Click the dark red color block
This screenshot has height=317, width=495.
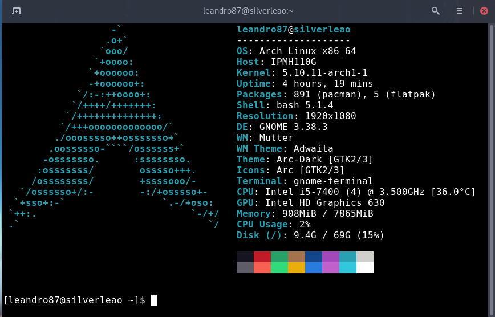coord(262,257)
